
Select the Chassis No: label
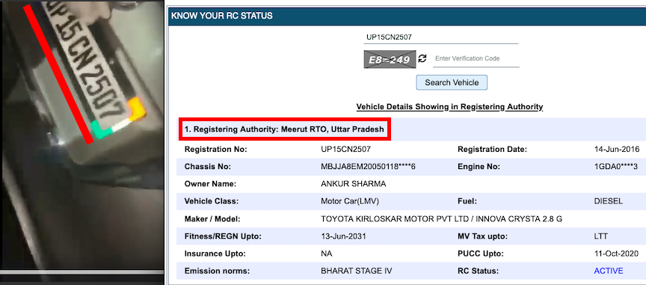coord(208,167)
